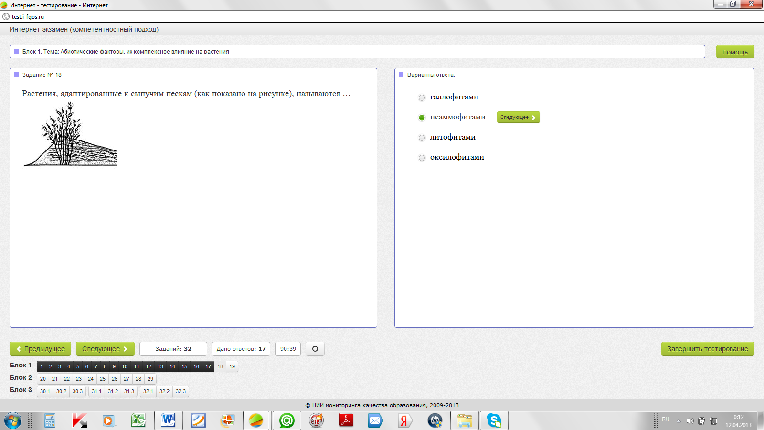Show hidden tray icons arrow
Screen dimensions: 764x430
coord(679,421)
